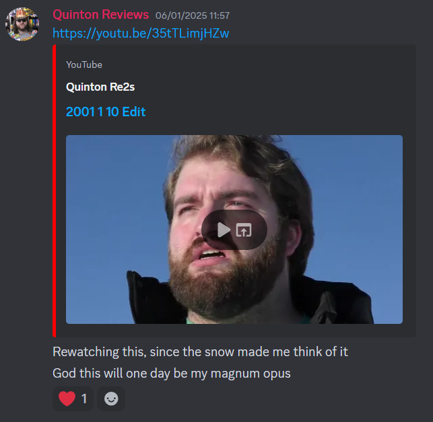Open Quinton Reviews' profile avatar
This screenshot has width=433, height=422.
pyautogui.click(x=22, y=24)
